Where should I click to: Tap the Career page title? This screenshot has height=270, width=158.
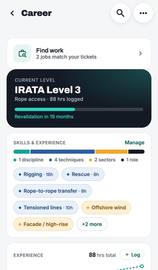[x=36, y=13]
